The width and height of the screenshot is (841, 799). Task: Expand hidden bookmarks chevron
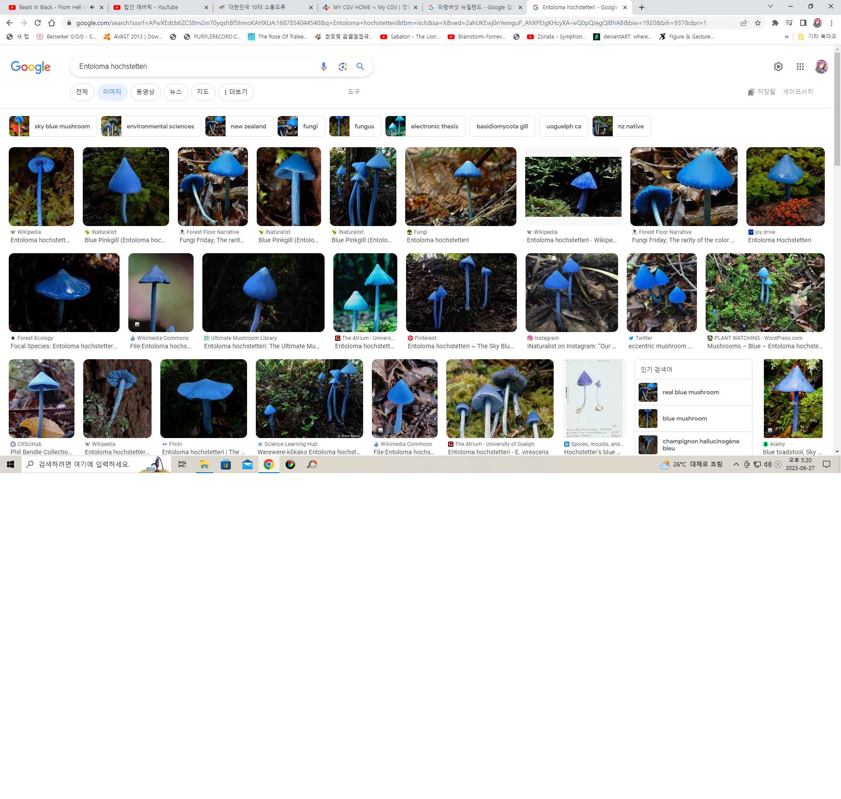(786, 37)
